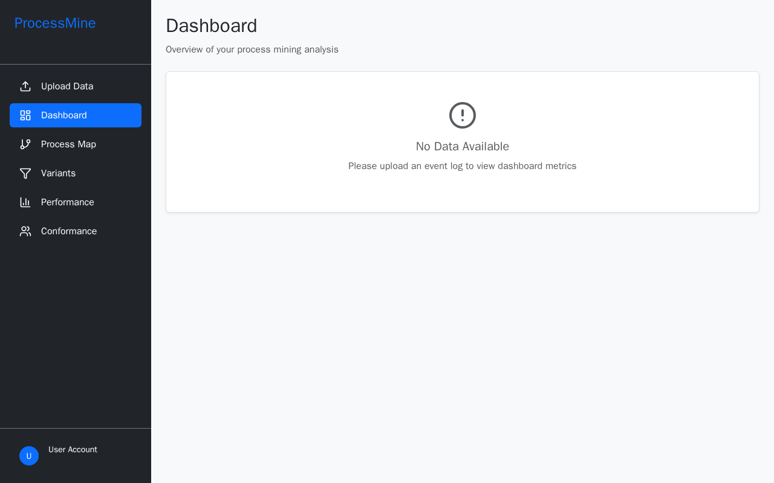Screen dimensions: 774x483
Task: Click the No Data alert icon
Action: (x=463, y=115)
